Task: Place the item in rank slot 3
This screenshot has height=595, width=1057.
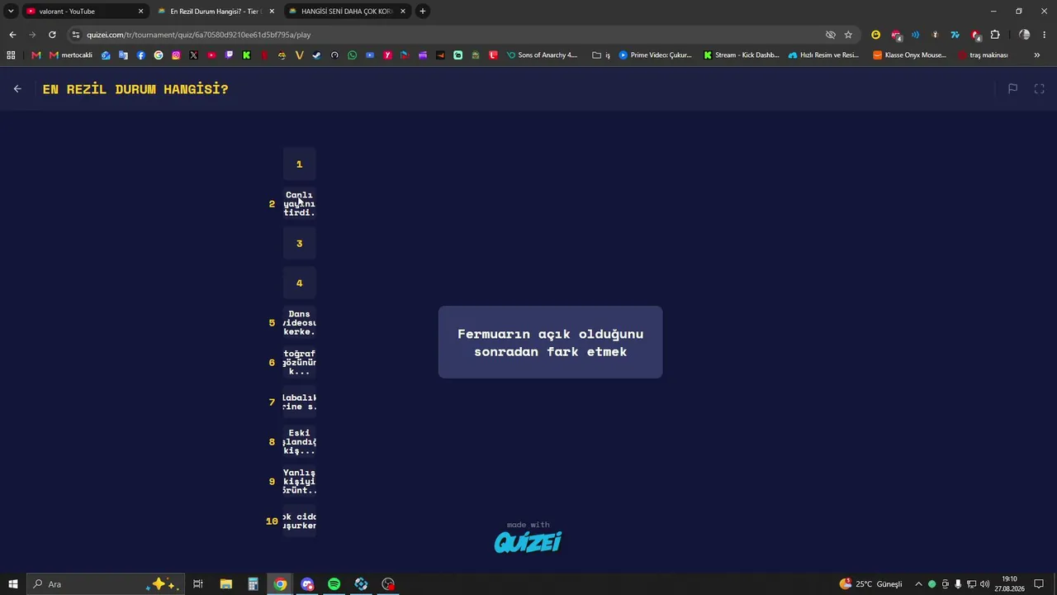Action: pyautogui.click(x=299, y=243)
